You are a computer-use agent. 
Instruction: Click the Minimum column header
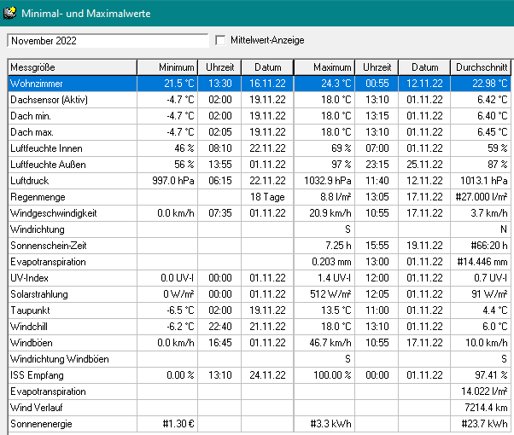click(168, 67)
